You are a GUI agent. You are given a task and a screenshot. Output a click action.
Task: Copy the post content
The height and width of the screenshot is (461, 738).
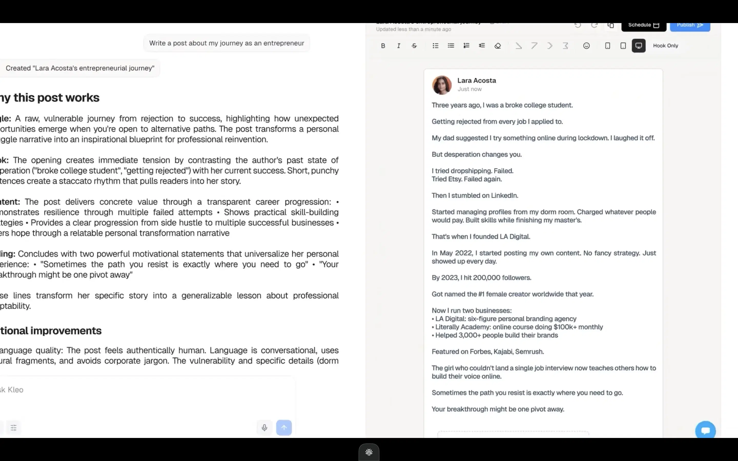click(611, 25)
